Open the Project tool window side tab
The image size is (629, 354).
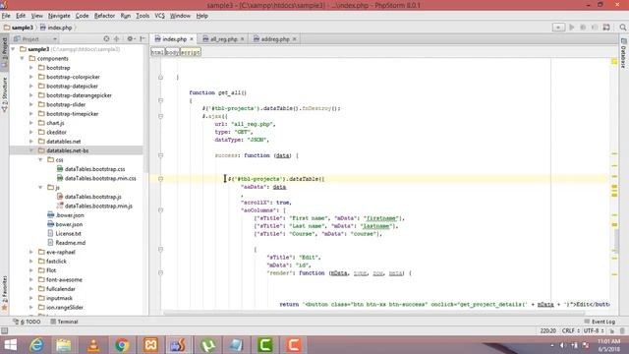4,51
